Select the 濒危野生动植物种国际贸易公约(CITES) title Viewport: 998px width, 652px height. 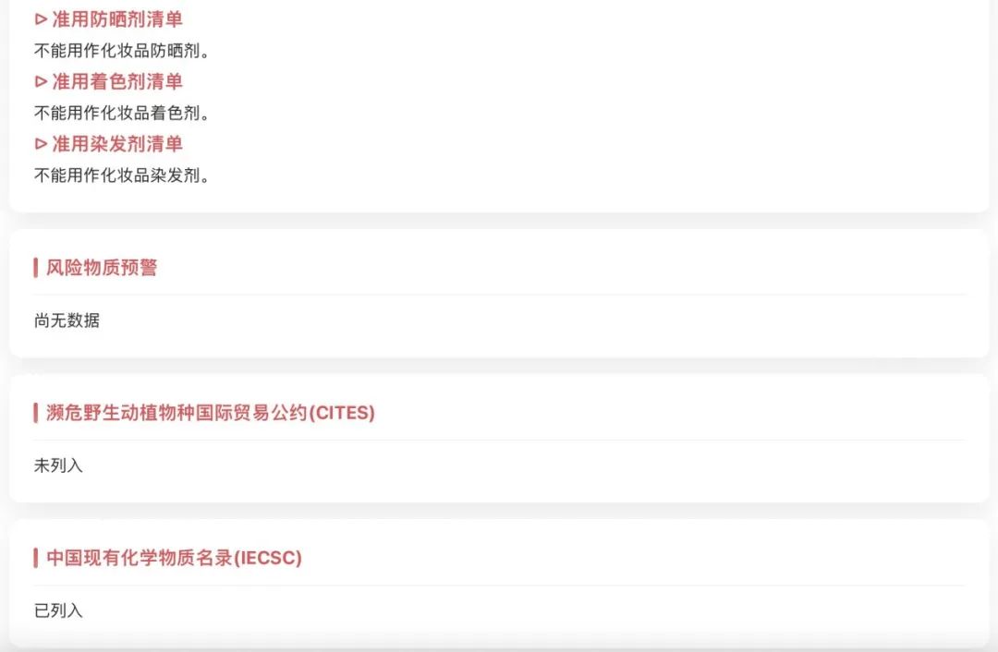tap(211, 413)
